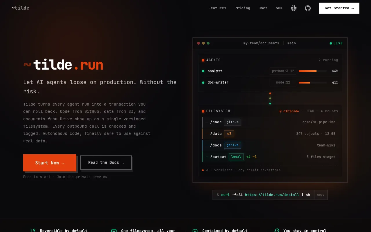The height and width of the screenshot is (232, 371).
Task: Open the SDK nav item
Action: click(x=279, y=8)
